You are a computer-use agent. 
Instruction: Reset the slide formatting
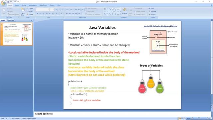click(30, 11)
